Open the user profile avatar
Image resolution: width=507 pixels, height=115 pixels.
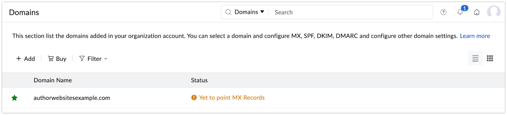point(494,12)
